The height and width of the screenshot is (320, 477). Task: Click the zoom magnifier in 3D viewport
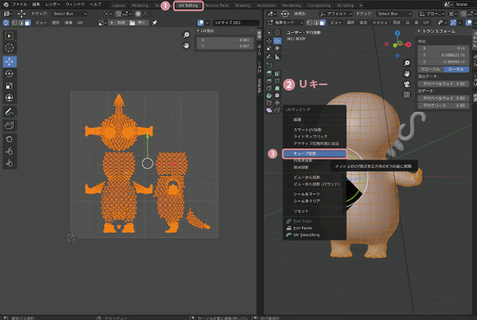pos(407,63)
